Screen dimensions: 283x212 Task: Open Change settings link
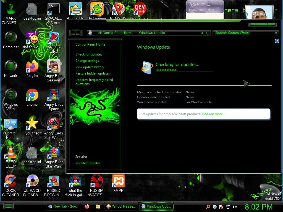coord(87,61)
